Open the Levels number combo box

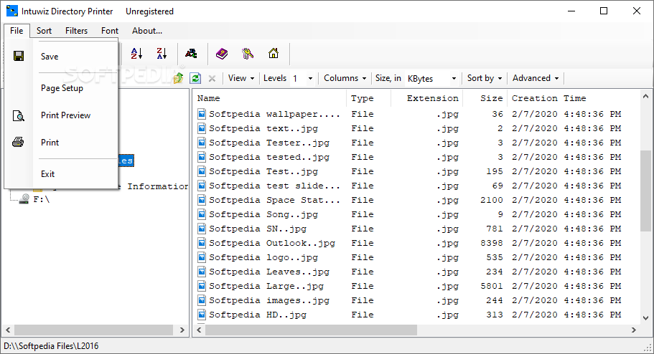pyautogui.click(x=302, y=78)
